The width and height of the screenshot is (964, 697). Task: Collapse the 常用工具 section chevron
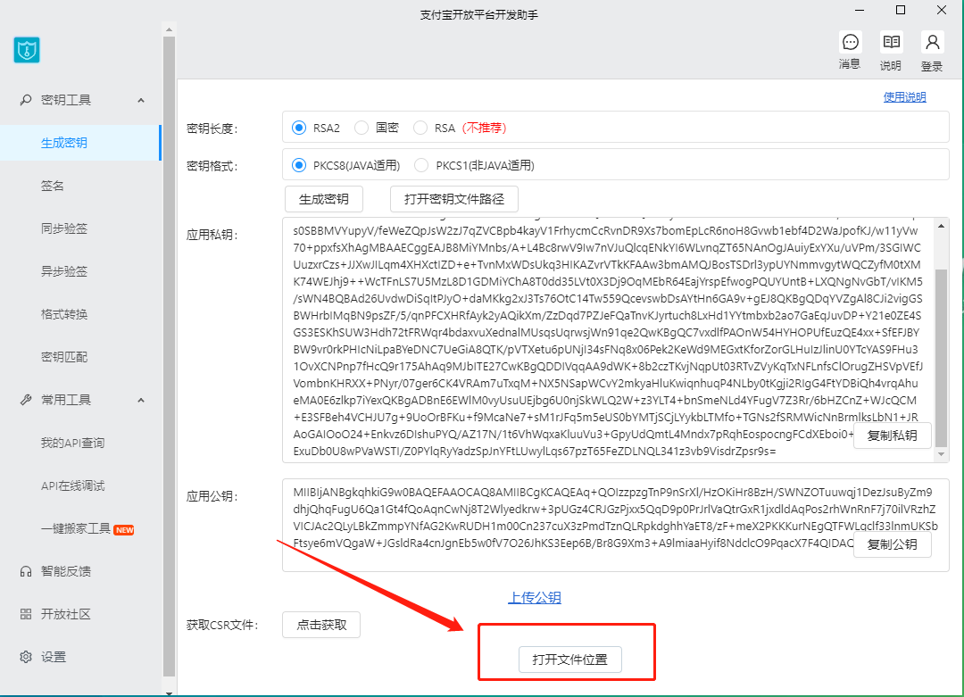141,400
